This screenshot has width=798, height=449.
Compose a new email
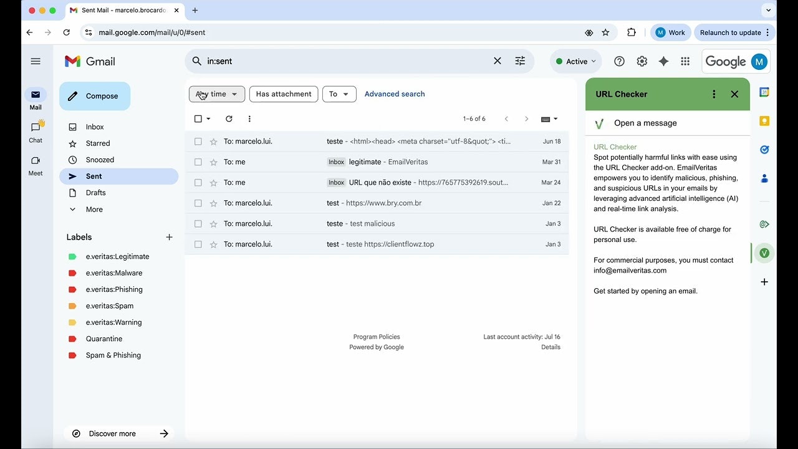(95, 96)
